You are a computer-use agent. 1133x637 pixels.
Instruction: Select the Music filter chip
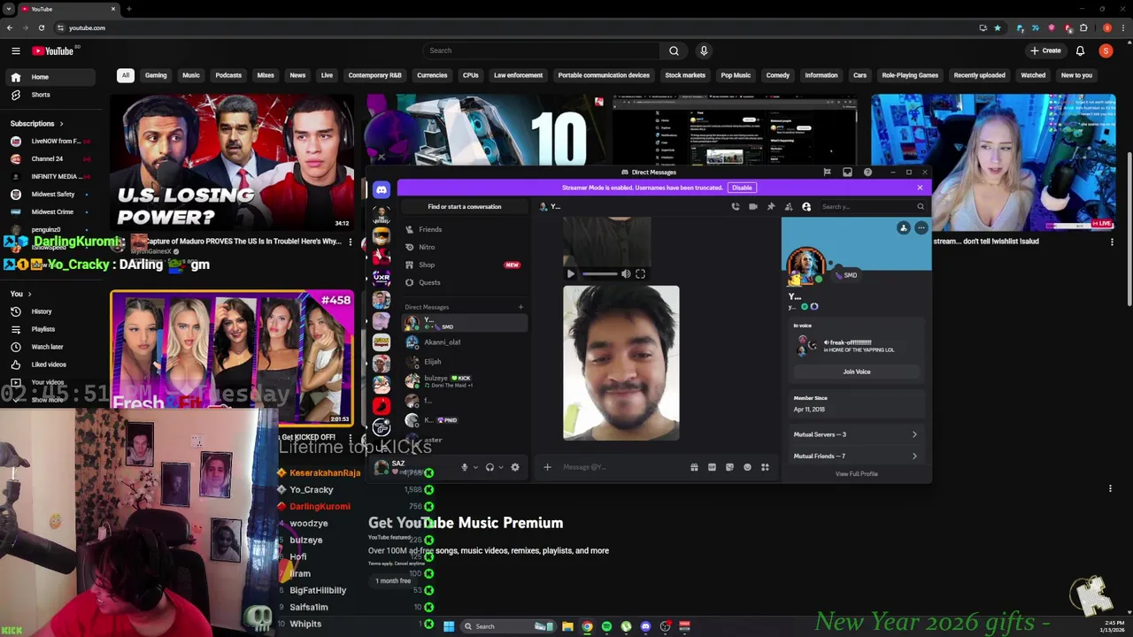(x=191, y=75)
